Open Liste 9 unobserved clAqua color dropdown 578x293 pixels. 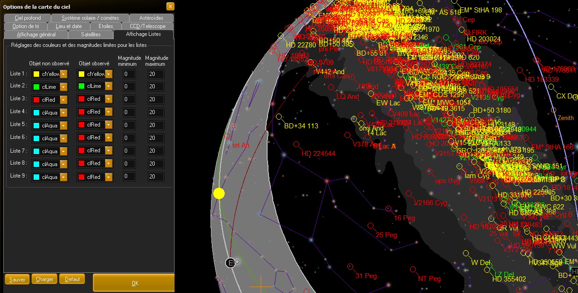point(64,177)
